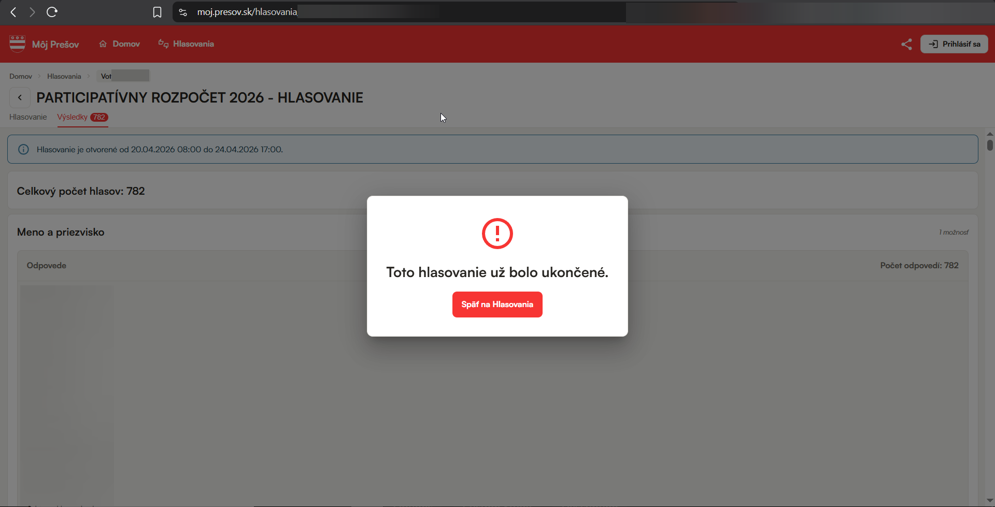Click the browser back arrow
Screen dimensions: 995x507
pyautogui.click(x=13, y=12)
